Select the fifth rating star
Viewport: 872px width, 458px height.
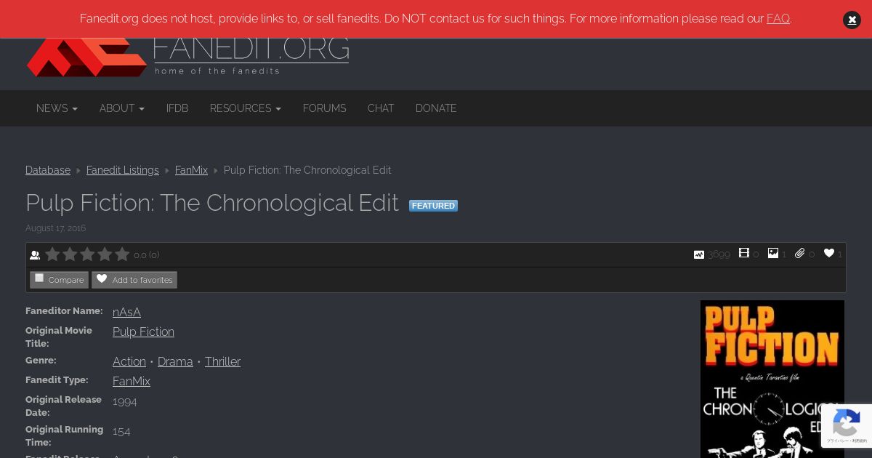[122, 254]
